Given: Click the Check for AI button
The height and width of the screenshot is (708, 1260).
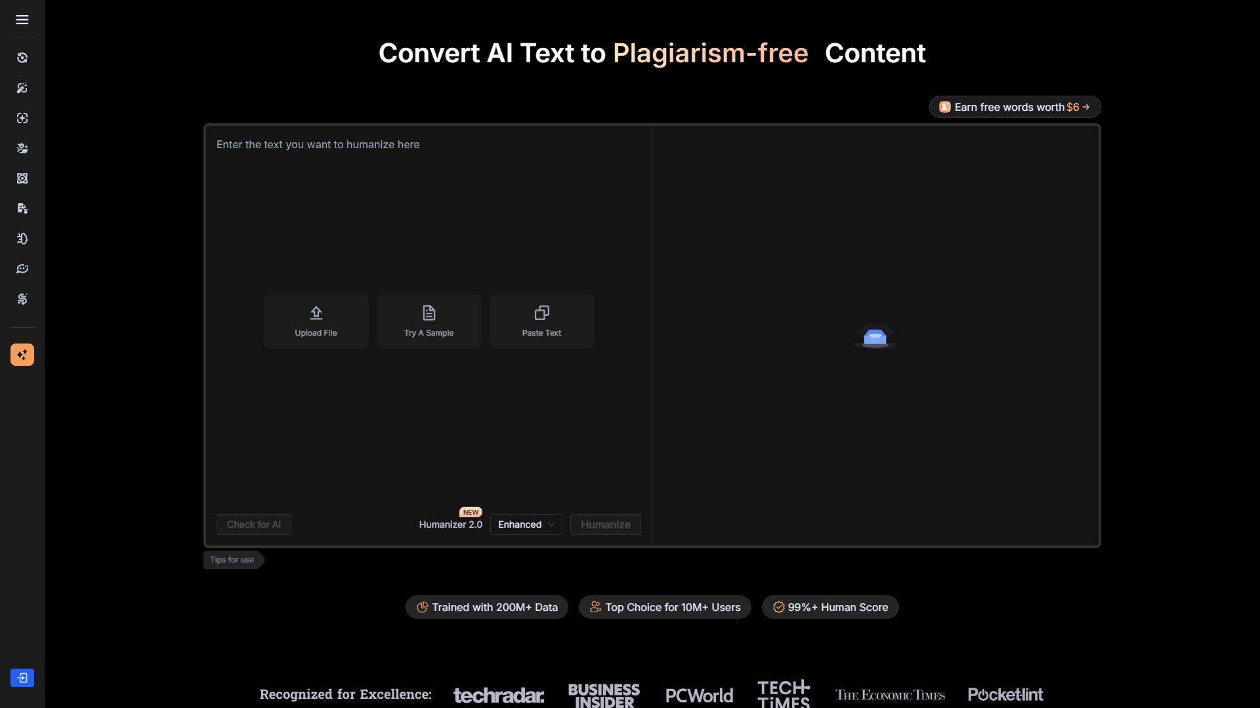Looking at the screenshot, I should 254,524.
